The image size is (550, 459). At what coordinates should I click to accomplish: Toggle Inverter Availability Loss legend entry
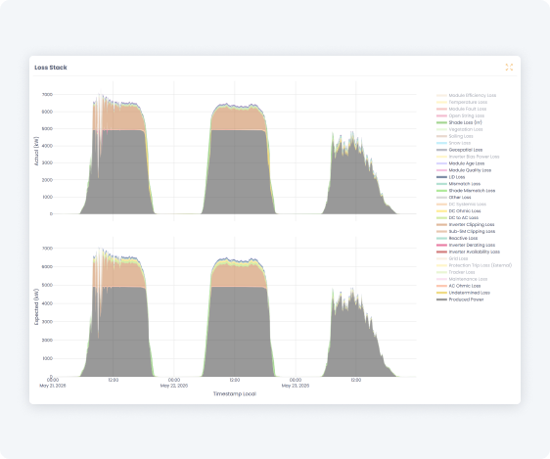468,252
